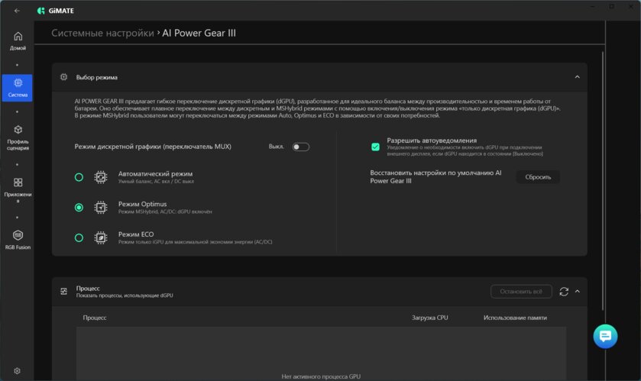This screenshot has height=381, width=641.
Task: Open the RGB Fusion icon
Action: coord(18,235)
